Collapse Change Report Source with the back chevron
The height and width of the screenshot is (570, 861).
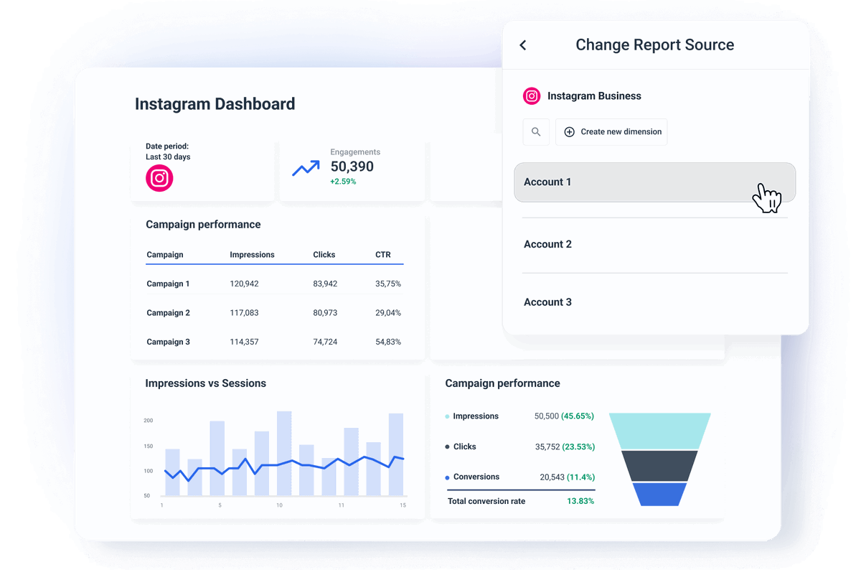(522, 45)
